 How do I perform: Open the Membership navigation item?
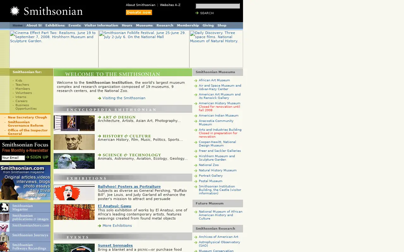pos(188,26)
